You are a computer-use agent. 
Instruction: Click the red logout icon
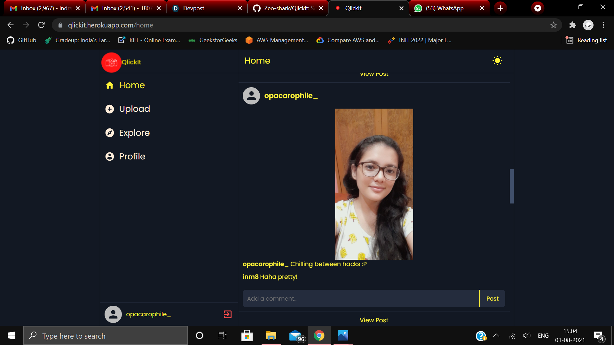point(227,314)
